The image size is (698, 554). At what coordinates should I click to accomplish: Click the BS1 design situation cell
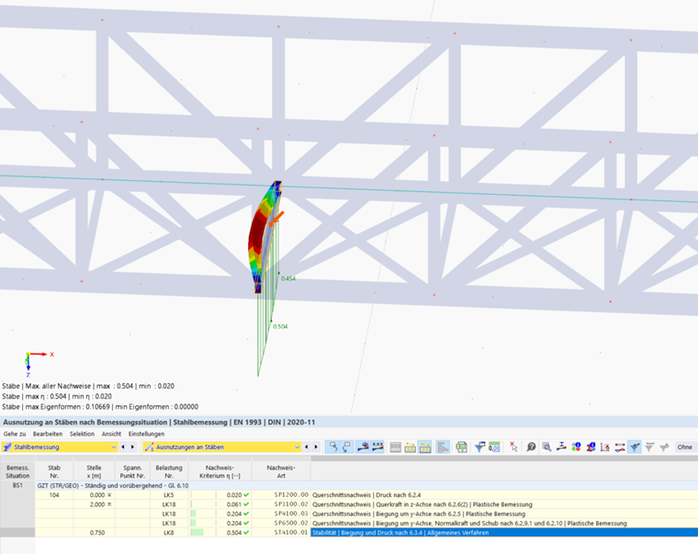(x=17, y=485)
